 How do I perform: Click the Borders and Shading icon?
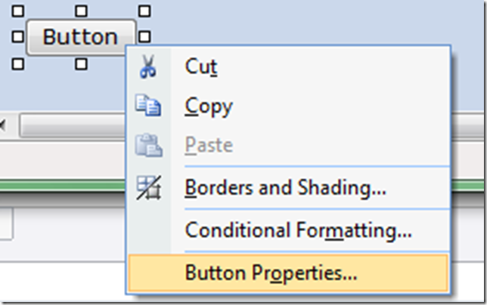pyautogui.click(x=147, y=188)
